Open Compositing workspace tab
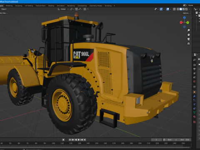 (82, 6)
